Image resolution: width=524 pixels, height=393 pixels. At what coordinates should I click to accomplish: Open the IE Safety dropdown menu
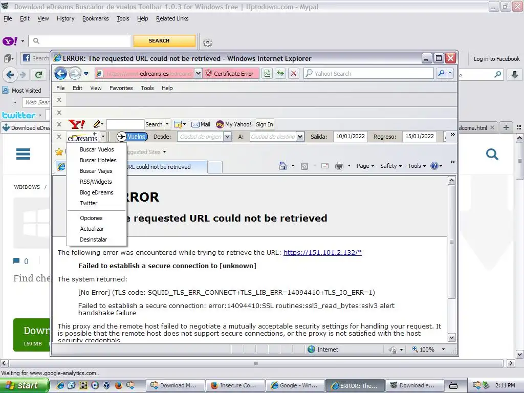(390, 166)
